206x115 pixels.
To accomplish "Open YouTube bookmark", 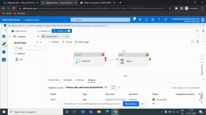I will [19, 13].
